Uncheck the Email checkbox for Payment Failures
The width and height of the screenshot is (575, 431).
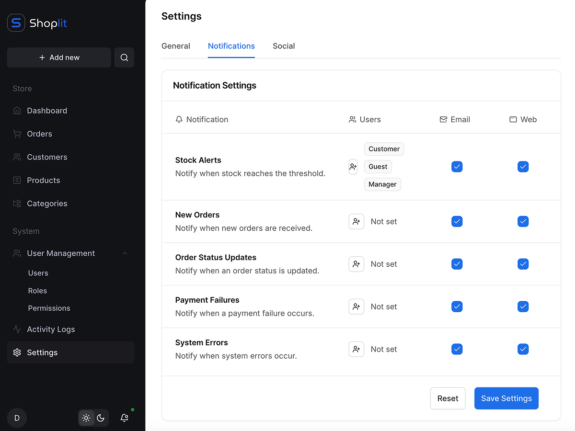457,306
